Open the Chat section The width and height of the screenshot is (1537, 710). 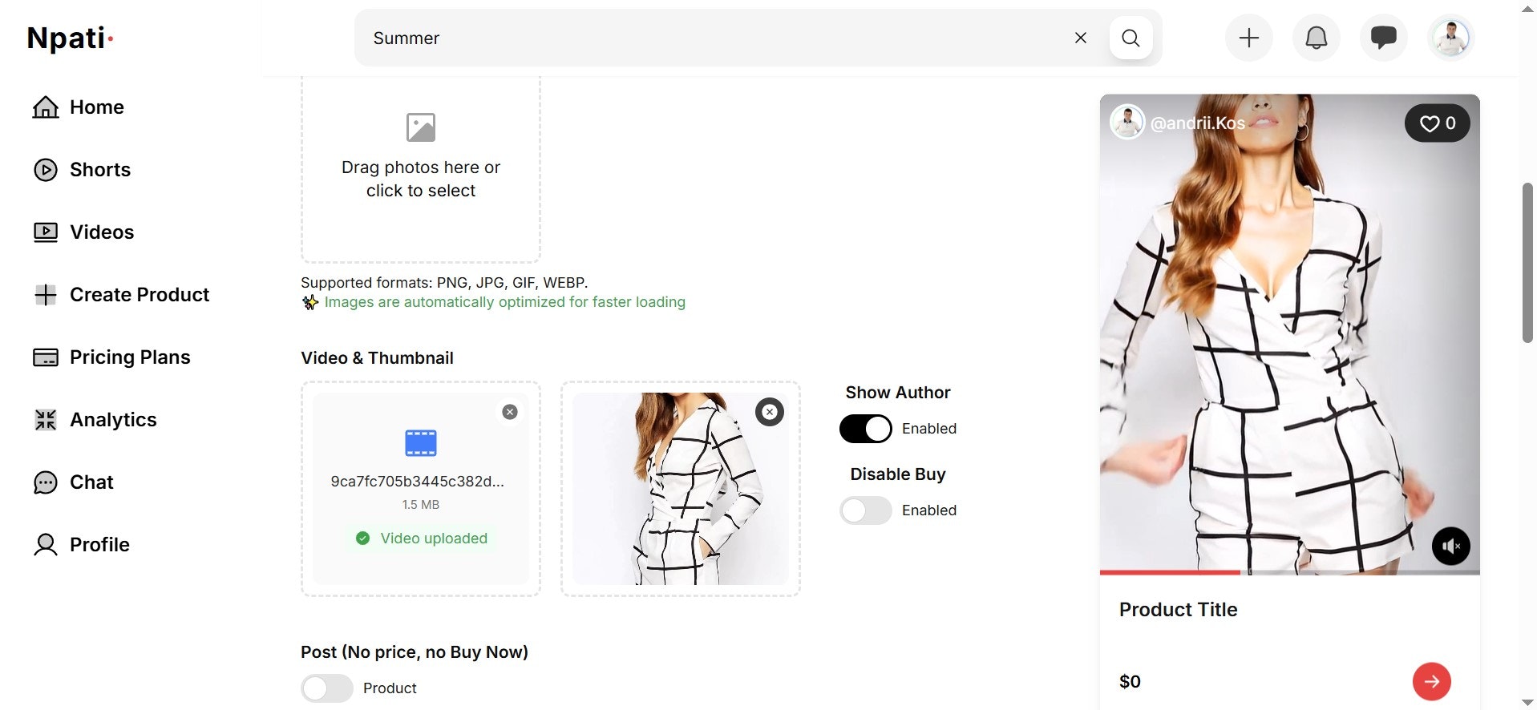[91, 482]
